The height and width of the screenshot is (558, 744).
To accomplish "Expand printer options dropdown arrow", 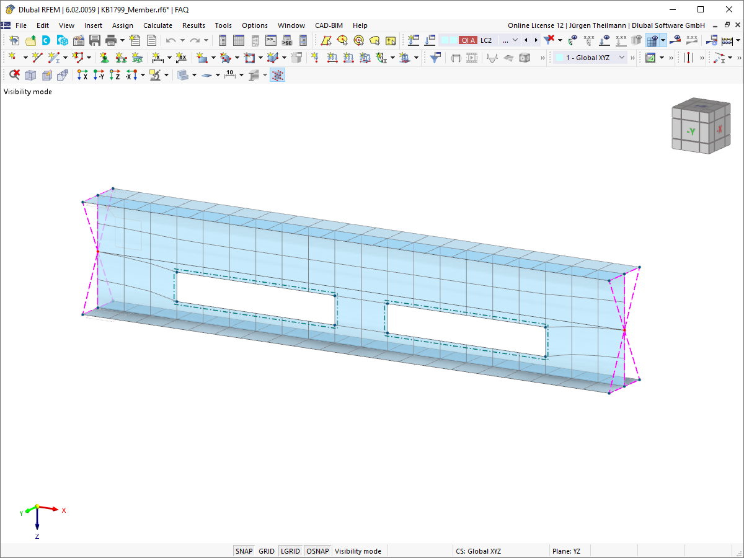I will (122, 40).
